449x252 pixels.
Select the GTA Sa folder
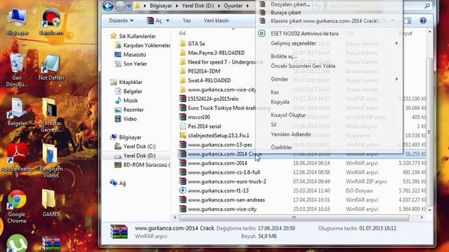tap(196, 43)
